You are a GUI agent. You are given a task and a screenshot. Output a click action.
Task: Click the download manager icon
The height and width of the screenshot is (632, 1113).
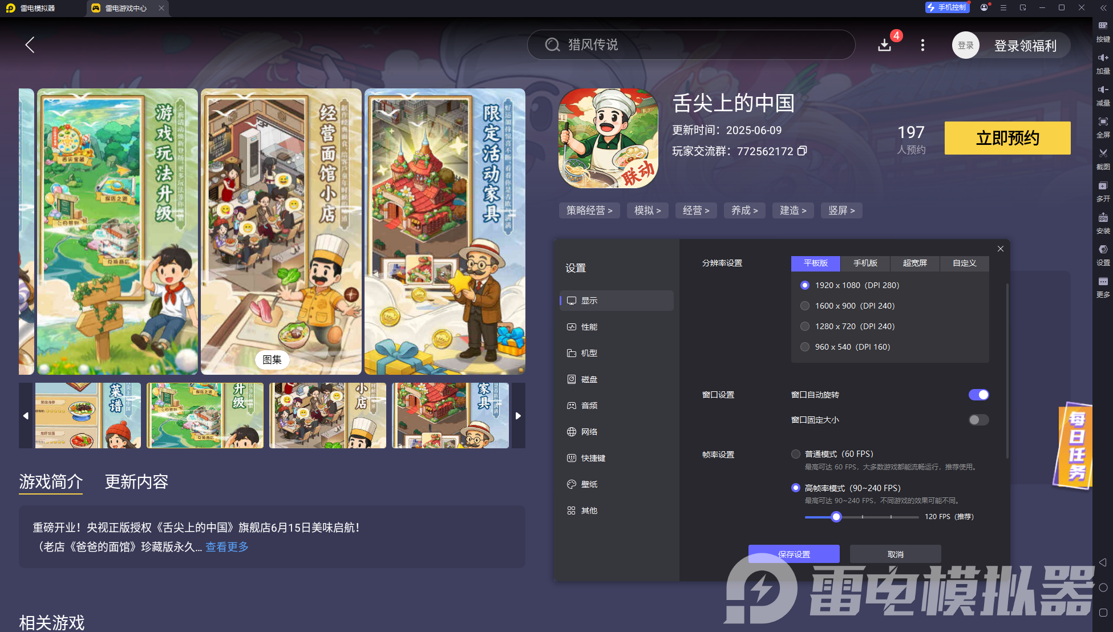coord(885,45)
